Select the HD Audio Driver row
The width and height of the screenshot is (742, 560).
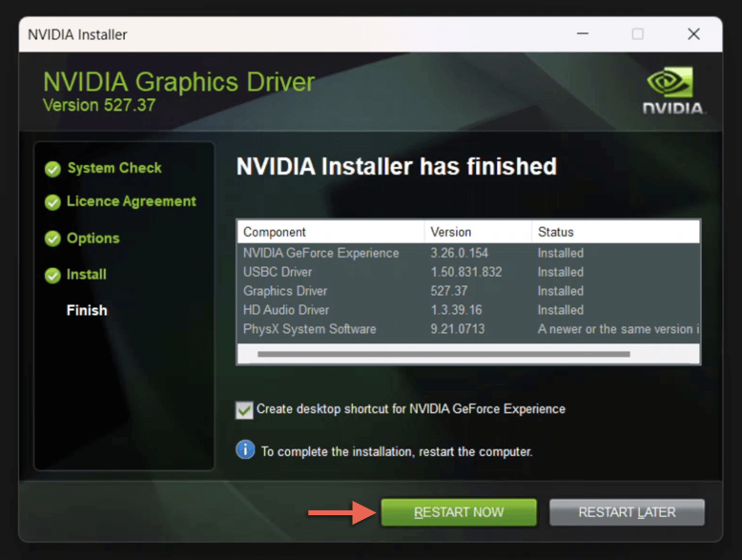468,310
